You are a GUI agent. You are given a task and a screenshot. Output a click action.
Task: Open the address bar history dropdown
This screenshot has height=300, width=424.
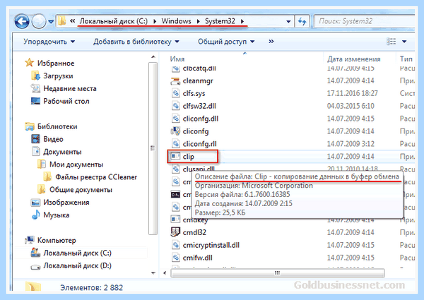pos(288,22)
